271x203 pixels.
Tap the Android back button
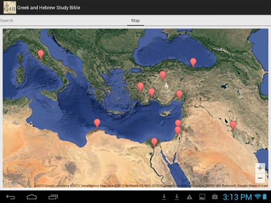(11, 197)
